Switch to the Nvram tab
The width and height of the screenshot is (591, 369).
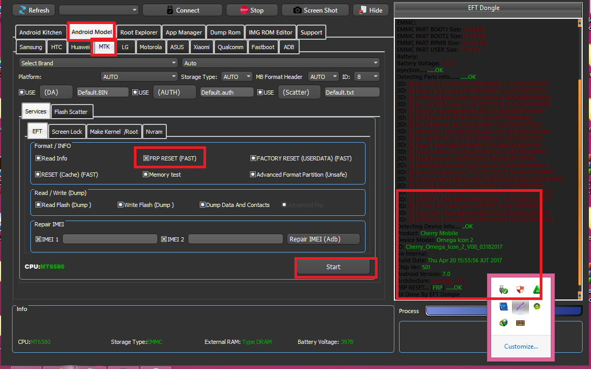(x=154, y=131)
